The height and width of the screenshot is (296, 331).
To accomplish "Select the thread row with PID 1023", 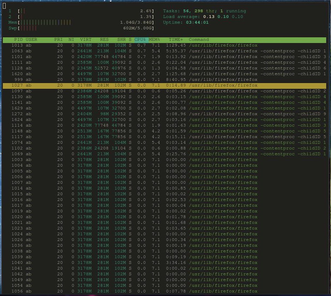I will [x=164, y=228].
